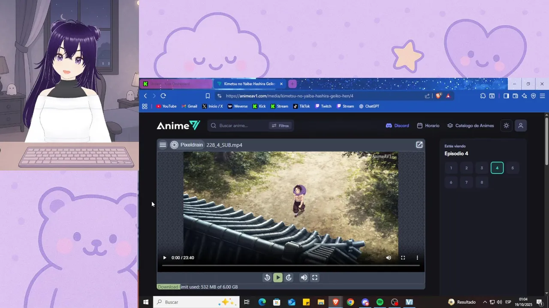Share this page from the address bar
The height and width of the screenshot is (308, 549).
pos(427,96)
